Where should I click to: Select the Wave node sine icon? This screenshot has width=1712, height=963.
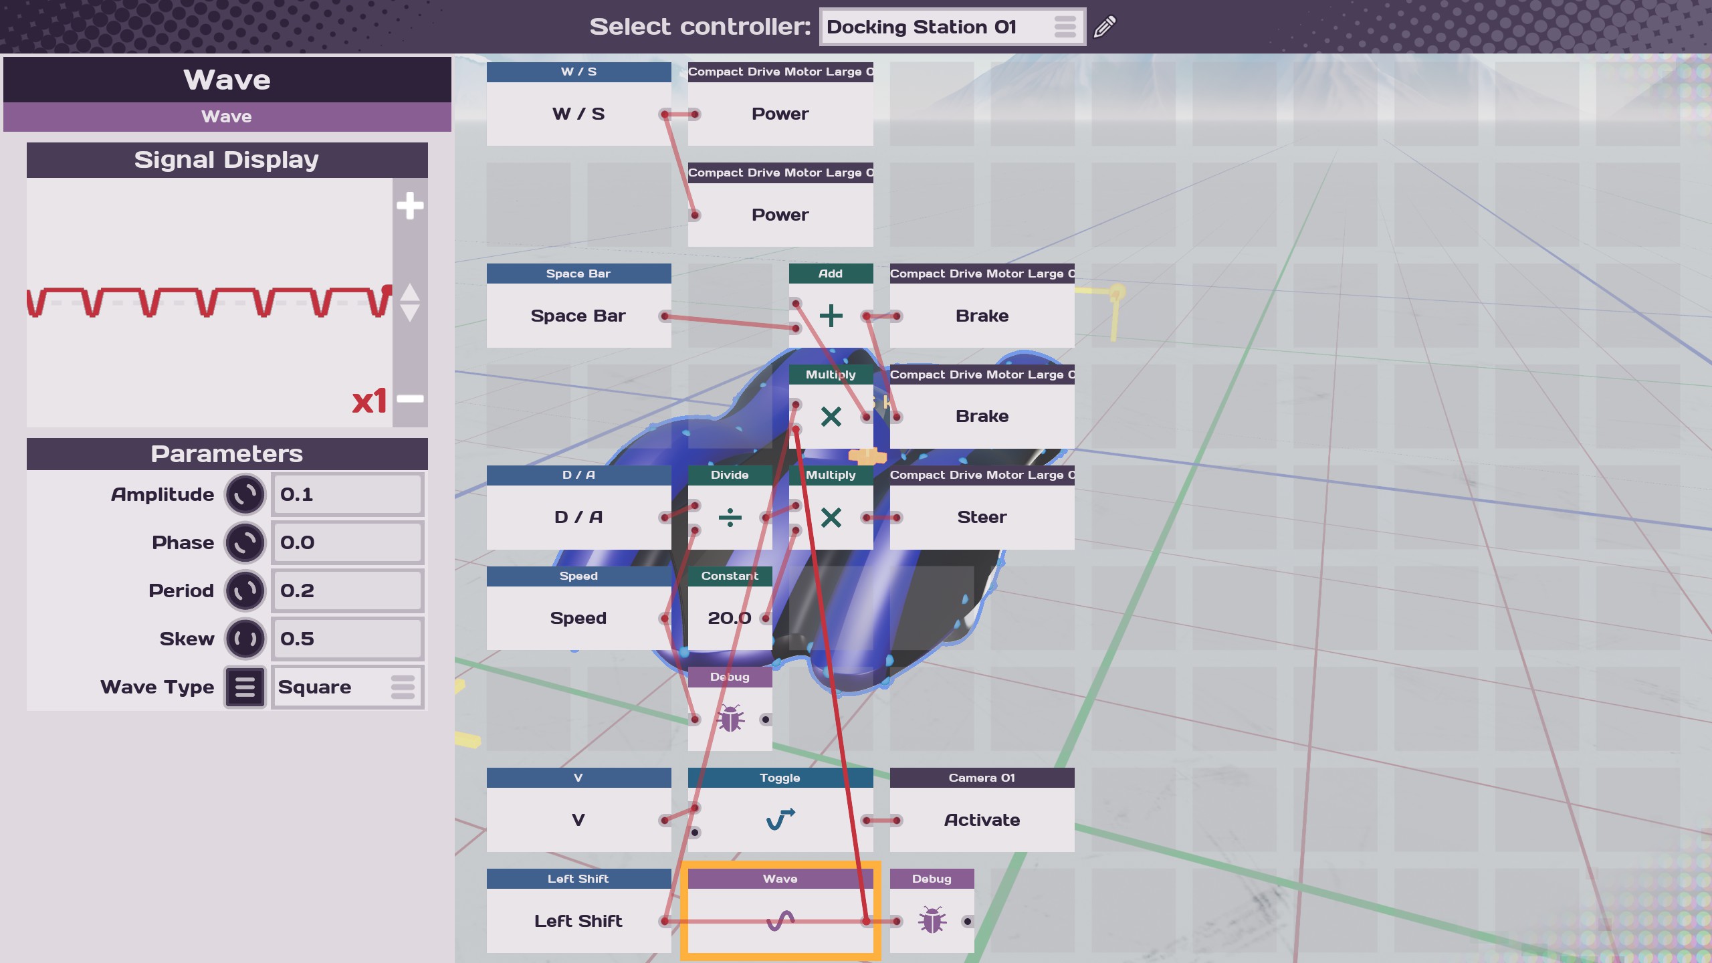pos(780,921)
